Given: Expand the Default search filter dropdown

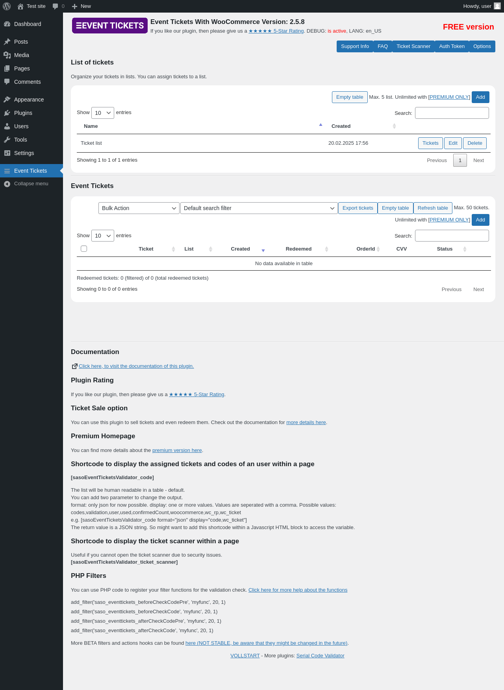Looking at the screenshot, I should (259, 208).
